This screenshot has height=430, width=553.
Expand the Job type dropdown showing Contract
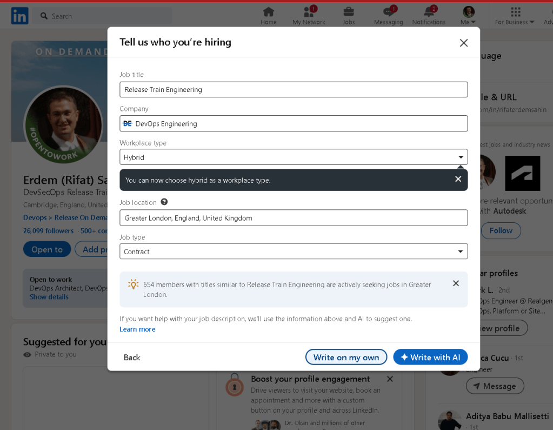coord(294,251)
